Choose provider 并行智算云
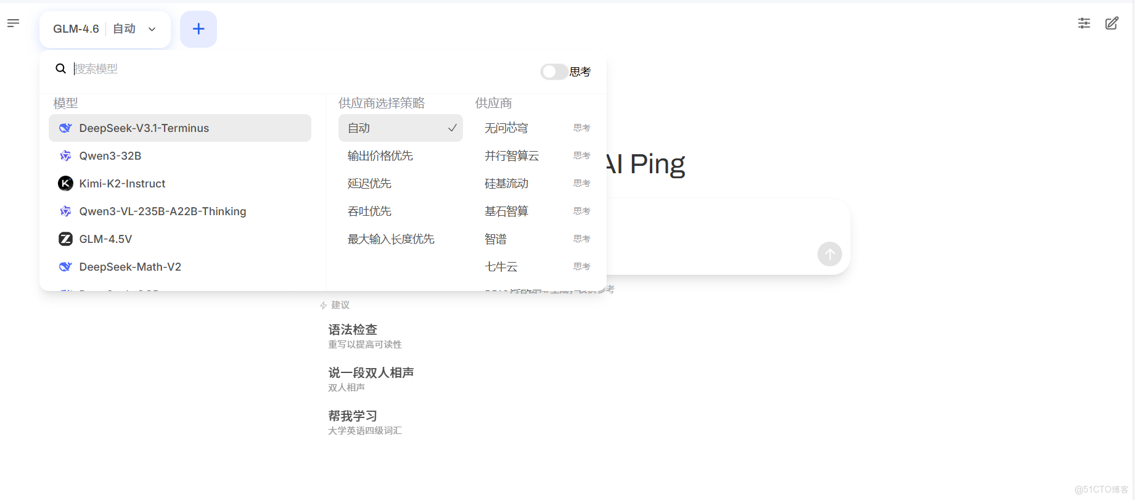This screenshot has height=500, width=1135. pos(512,156)
